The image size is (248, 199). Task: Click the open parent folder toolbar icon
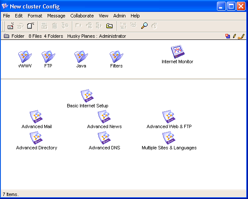(109, 26)
